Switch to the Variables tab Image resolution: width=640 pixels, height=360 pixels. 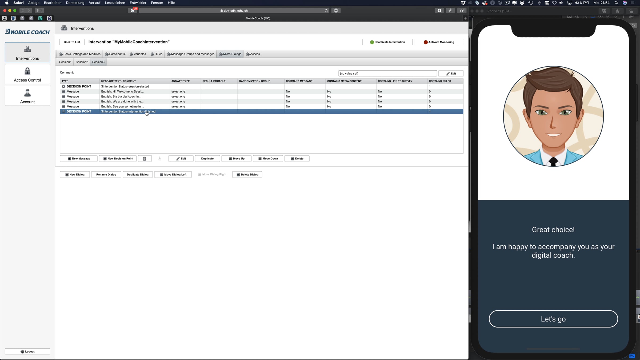pos(138,54)
